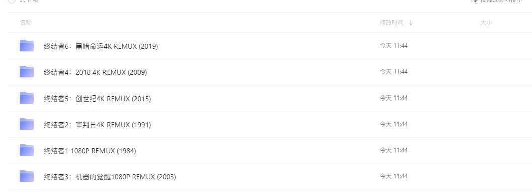
Task: Open 终结者5：创世纪4K REMUX (2015) name
Action: [97, 99]
